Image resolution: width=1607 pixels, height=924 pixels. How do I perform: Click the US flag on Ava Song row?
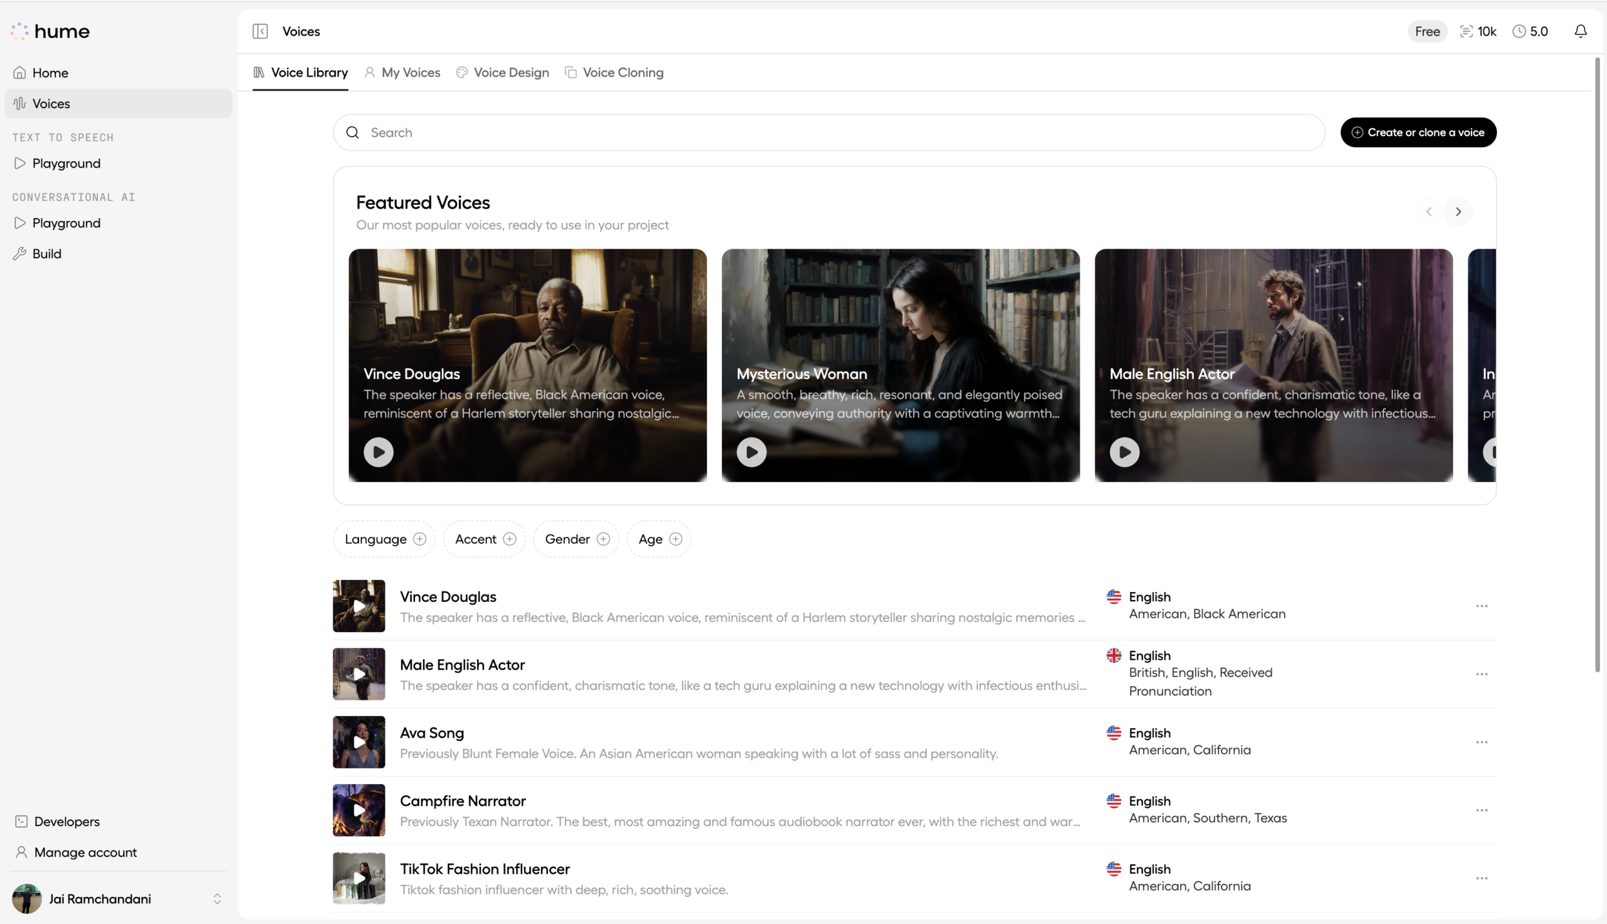click(1114, 733)
